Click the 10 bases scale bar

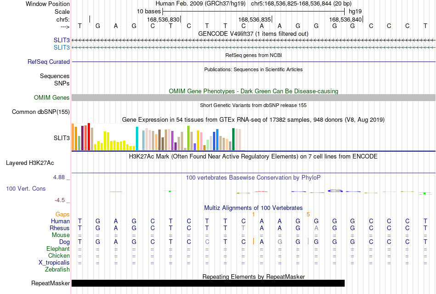(254, 11)
